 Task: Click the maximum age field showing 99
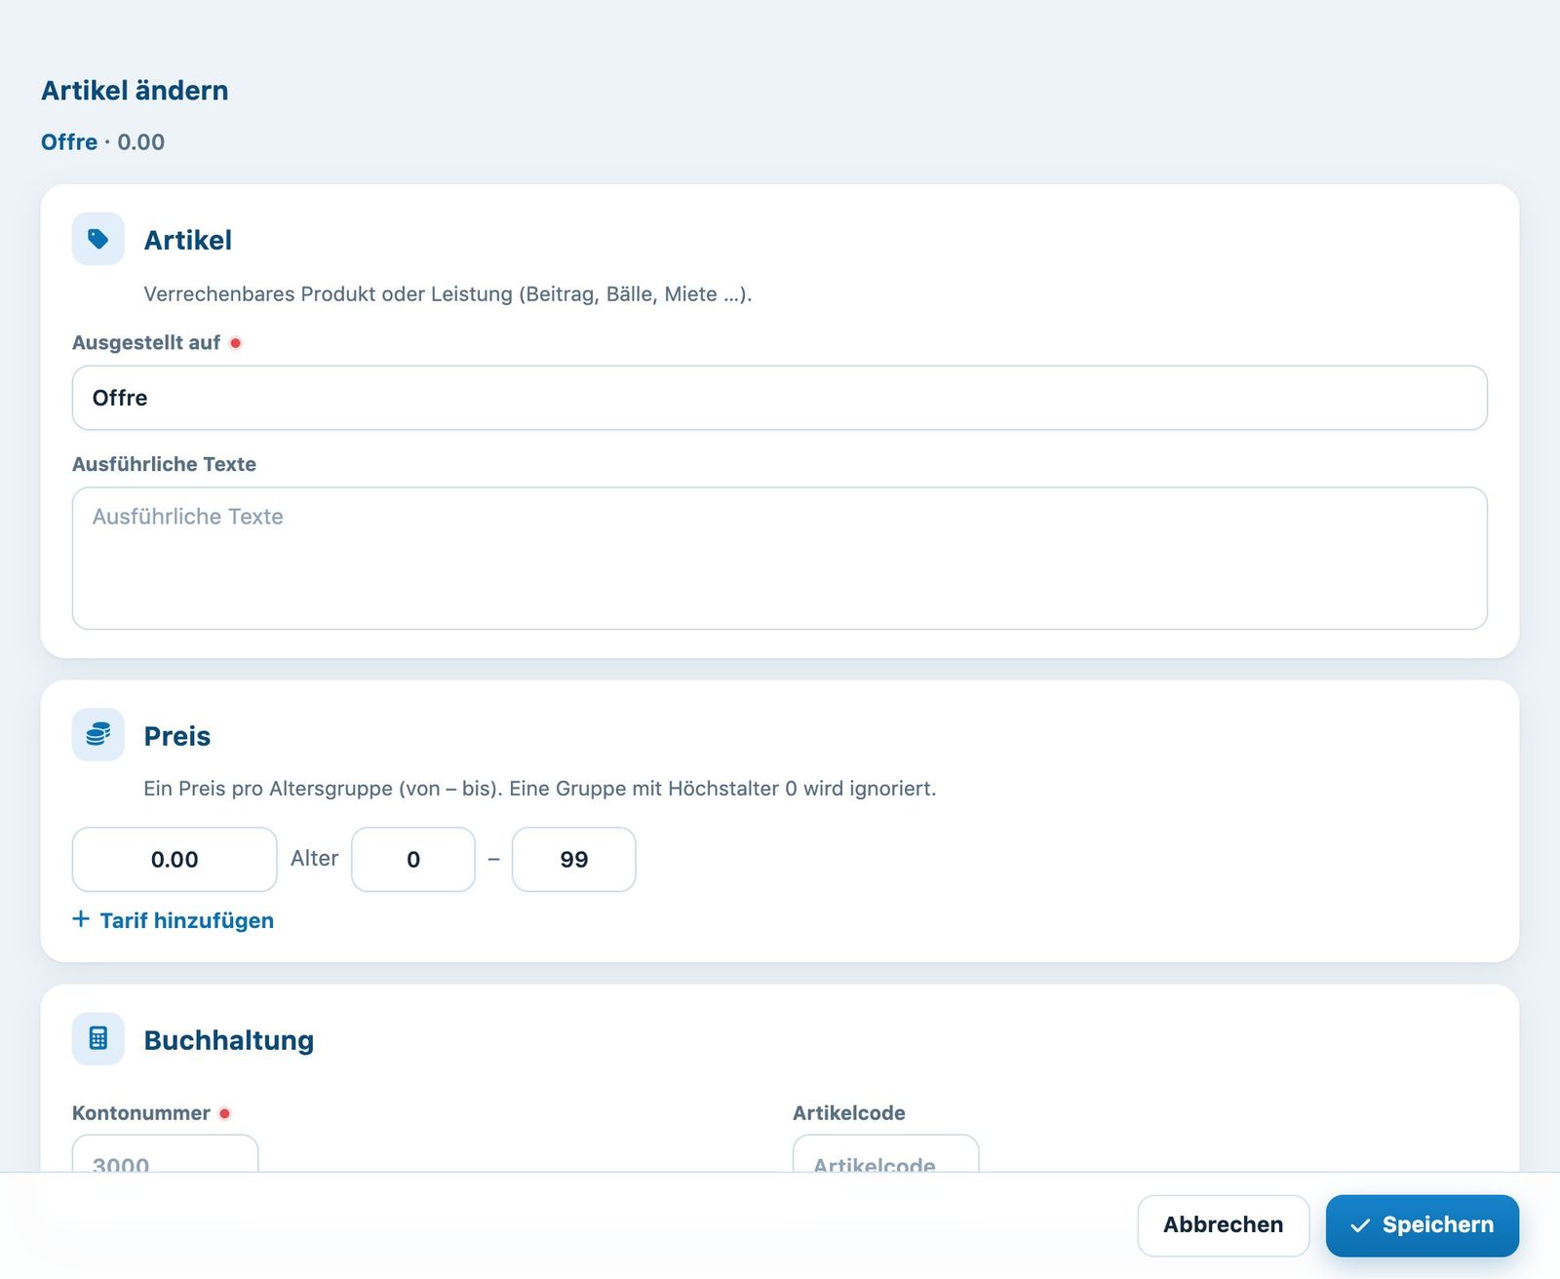tap(574, 860)
